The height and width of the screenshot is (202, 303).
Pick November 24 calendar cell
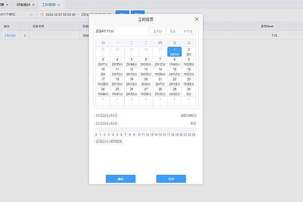click(x=103, y=91)
